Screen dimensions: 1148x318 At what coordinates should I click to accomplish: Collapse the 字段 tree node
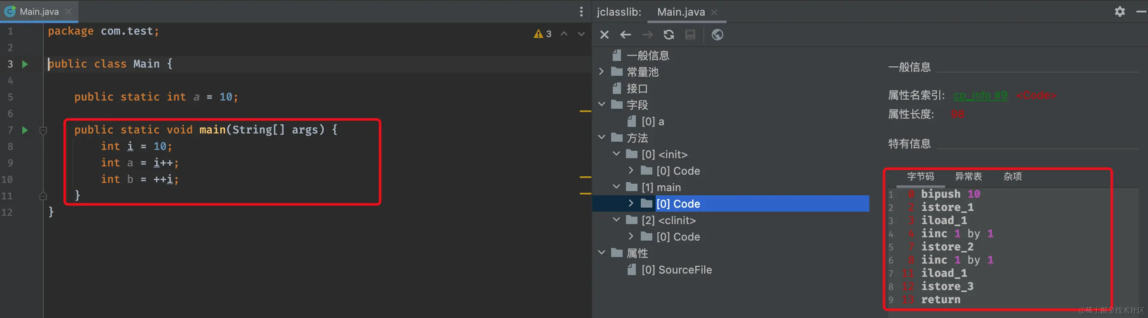(601, 105)
